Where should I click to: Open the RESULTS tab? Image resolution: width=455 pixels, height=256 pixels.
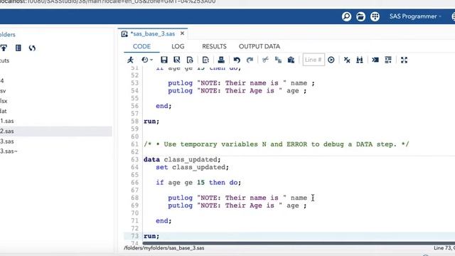214,46
